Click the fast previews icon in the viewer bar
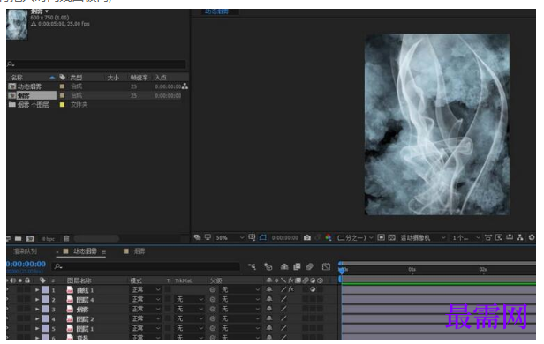The height and width of the screenshot is (344, 544). pos(499,237)
